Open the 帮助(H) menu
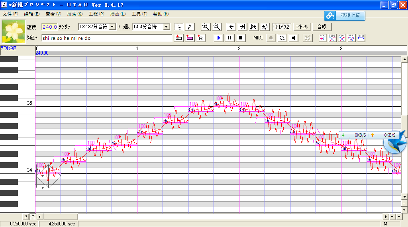 coord(161,14)
